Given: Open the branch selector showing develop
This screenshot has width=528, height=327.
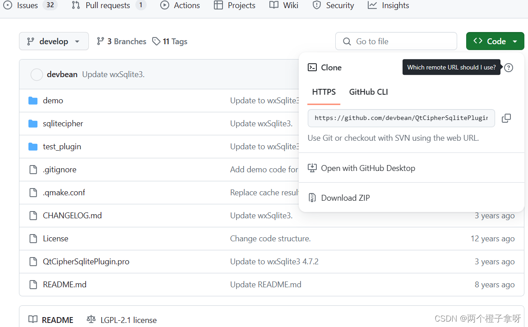Looking at the screenshot, I should (54, 41).
